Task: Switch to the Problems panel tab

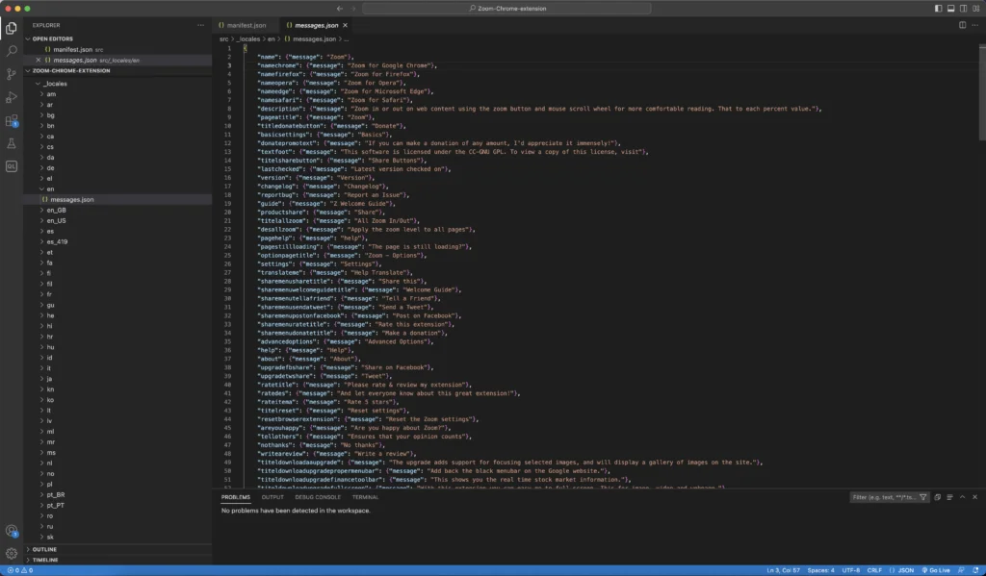Action: 235,497
